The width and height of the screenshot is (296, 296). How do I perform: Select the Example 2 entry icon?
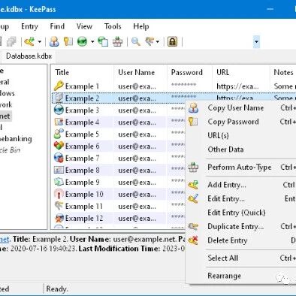click(x=59, y=98)
